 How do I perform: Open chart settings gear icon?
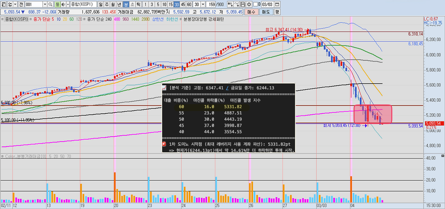(x=249, y=5)
